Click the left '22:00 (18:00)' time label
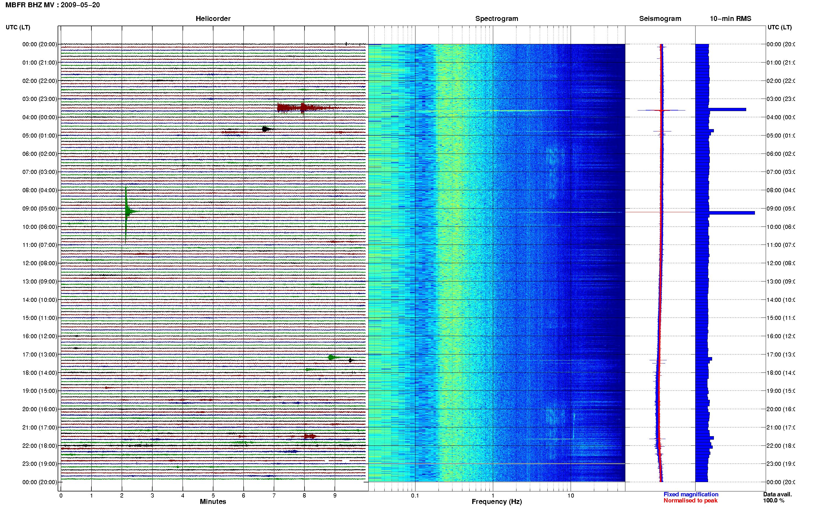The height and width of the screenshot is (517, 828). tap(40, 446)
